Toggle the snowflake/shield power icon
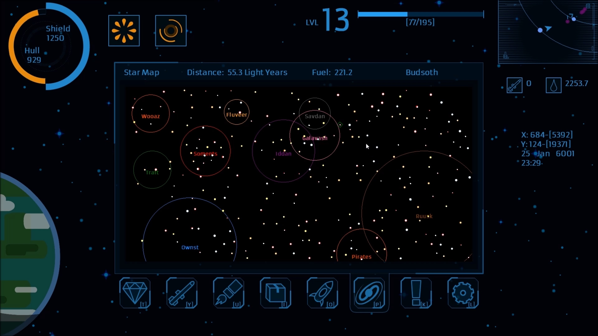 pos(124,31)
